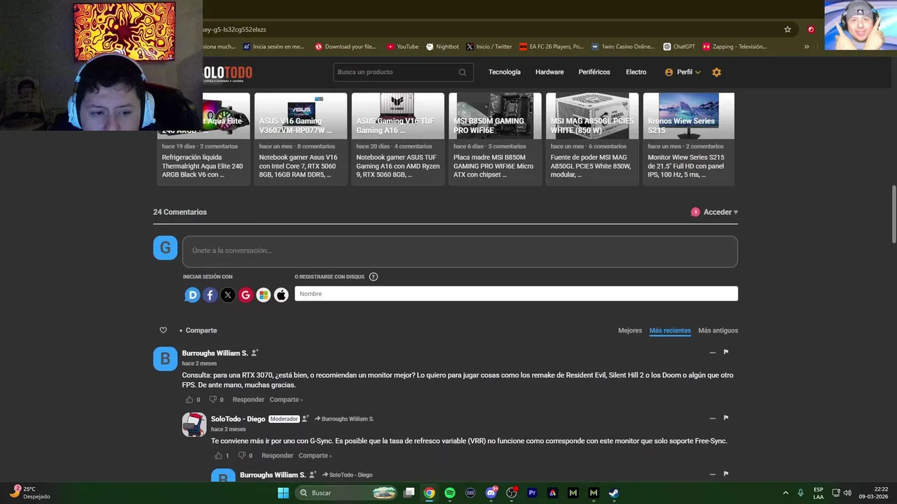
Task: Flag SoloTodo - Diego's reply
Action: coord(726,418)
